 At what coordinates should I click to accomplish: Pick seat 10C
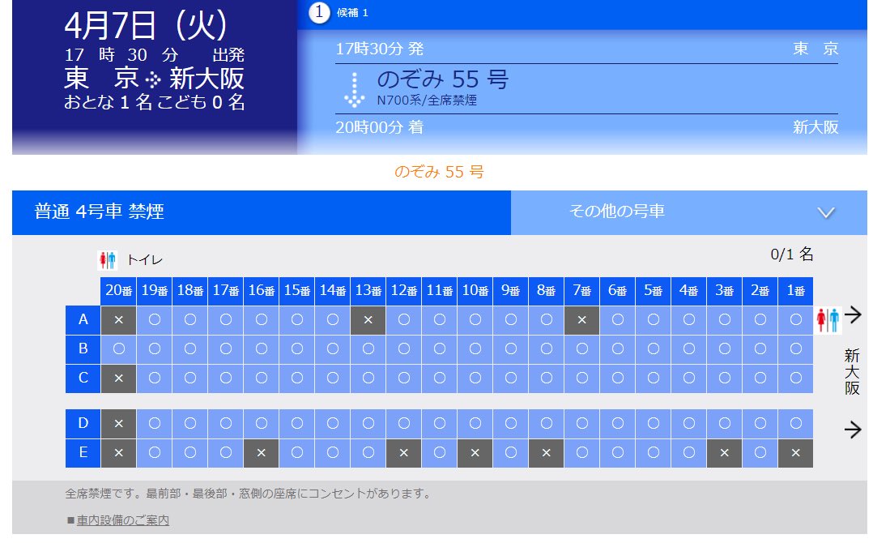(x=475, y=378)
